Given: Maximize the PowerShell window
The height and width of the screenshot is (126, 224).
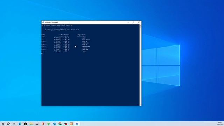Looking at the screenshot, I should coord(133,22).
